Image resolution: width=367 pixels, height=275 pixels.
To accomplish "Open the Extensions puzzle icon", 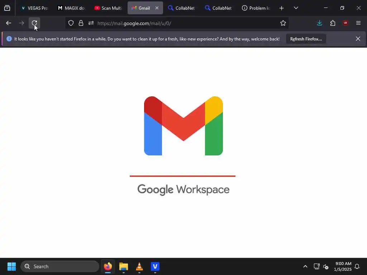I will 333,23.
